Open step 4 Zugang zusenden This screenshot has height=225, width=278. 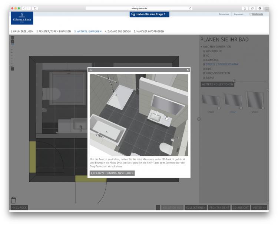point(118,32)
